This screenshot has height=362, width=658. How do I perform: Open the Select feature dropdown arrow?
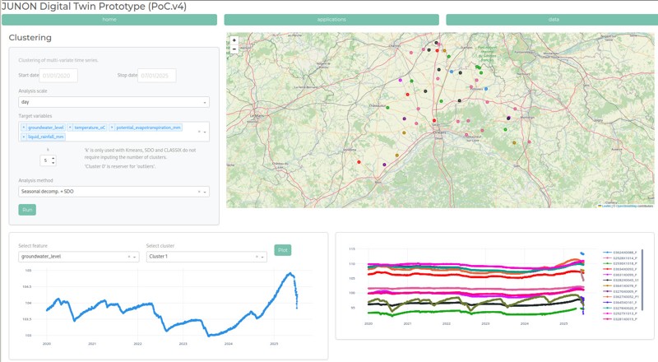(x=135, y=257)
